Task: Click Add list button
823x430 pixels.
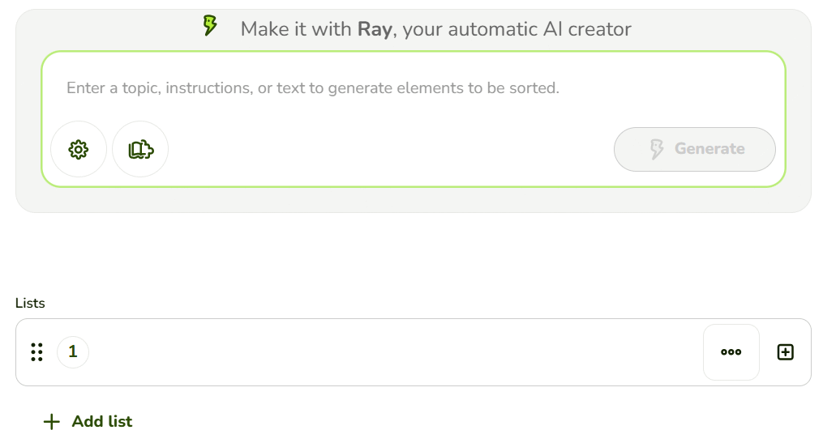Action: [x=88, y=421]
